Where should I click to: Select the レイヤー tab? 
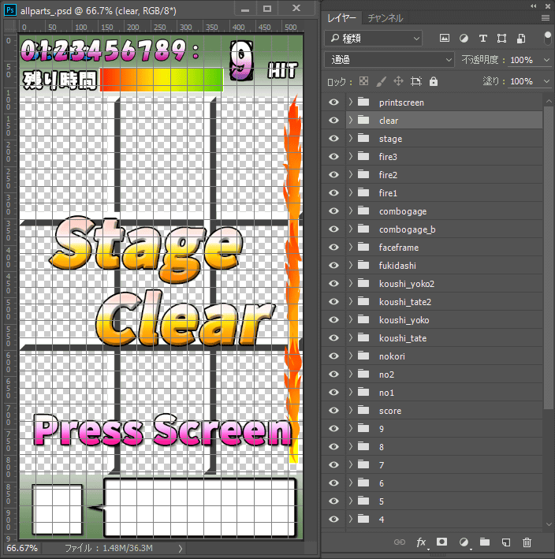[341, 18]
